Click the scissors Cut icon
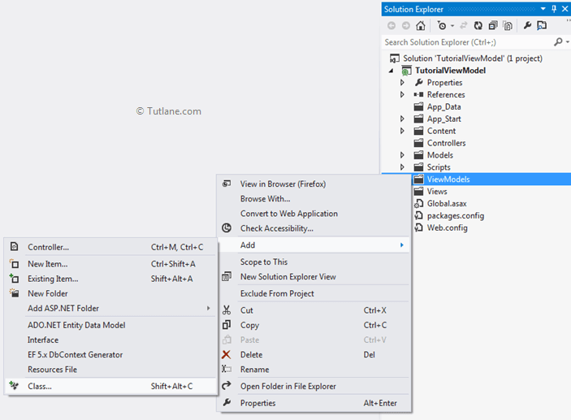Screen dimensions: 571x420 pyautogui.click(x=227, y=310)
